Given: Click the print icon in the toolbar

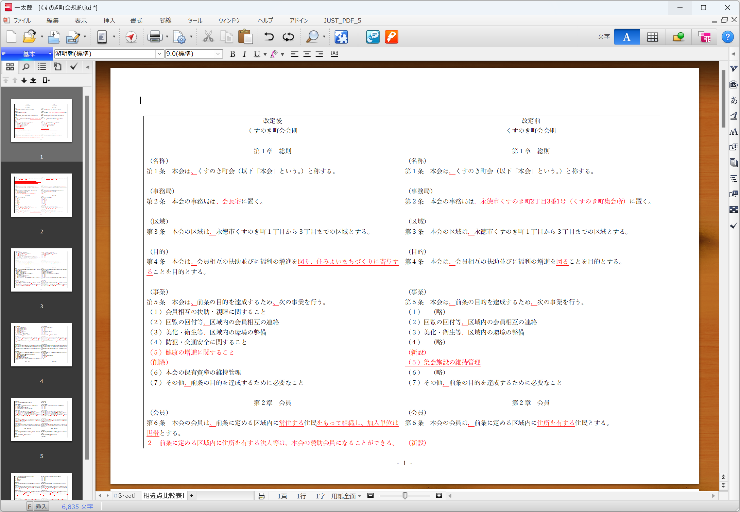Looking at the screenshot, I should pyautogui.click(x=155, y=37).
